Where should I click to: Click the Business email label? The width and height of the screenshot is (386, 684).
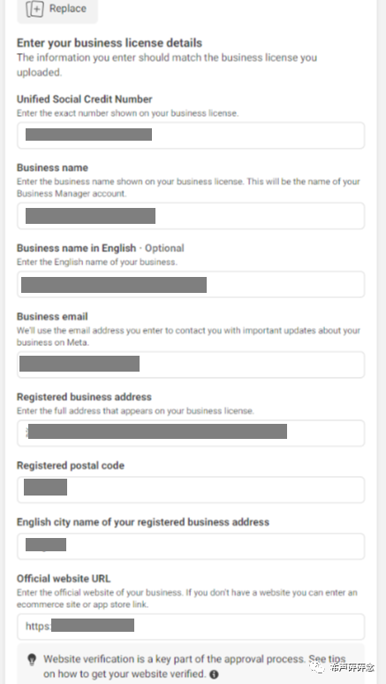point(52,317)
